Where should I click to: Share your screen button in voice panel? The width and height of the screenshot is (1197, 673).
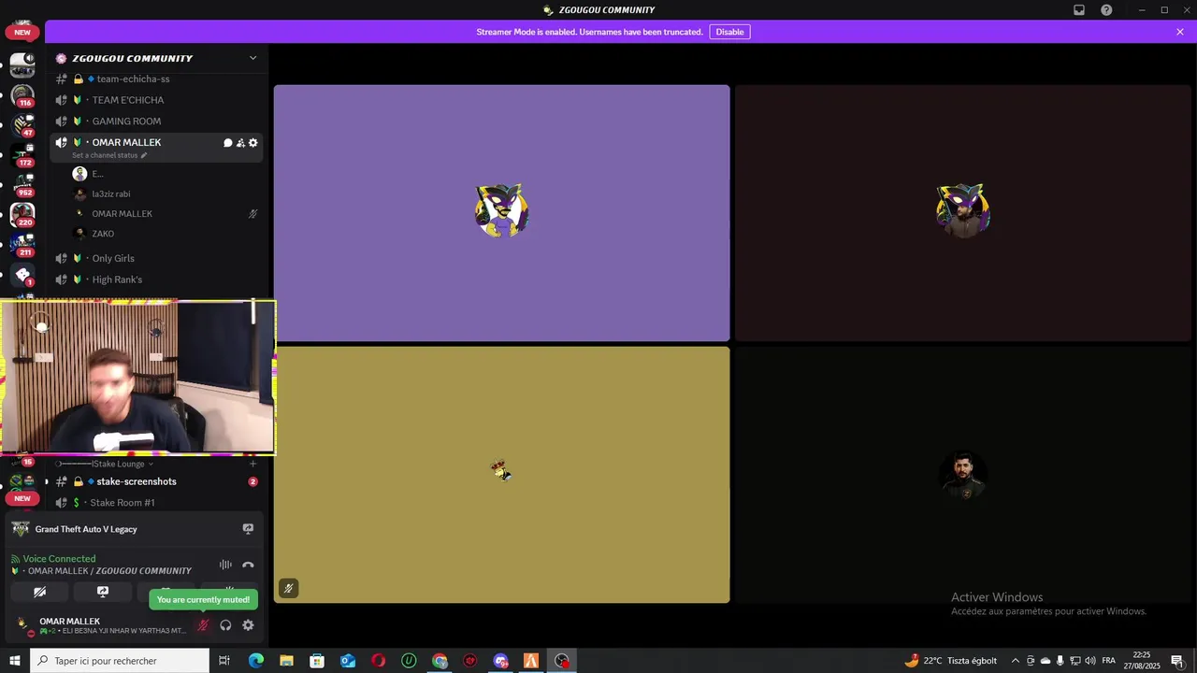(x=103, y=592)
